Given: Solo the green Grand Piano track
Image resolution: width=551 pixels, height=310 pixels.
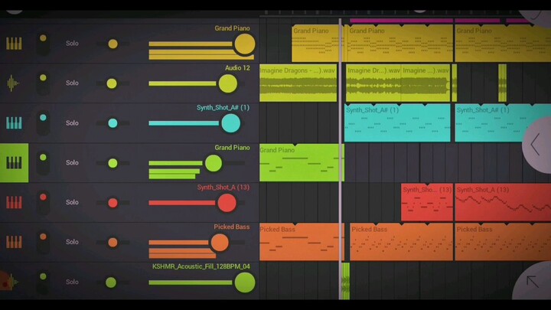Looking at the screenshot, I should 72,163.
